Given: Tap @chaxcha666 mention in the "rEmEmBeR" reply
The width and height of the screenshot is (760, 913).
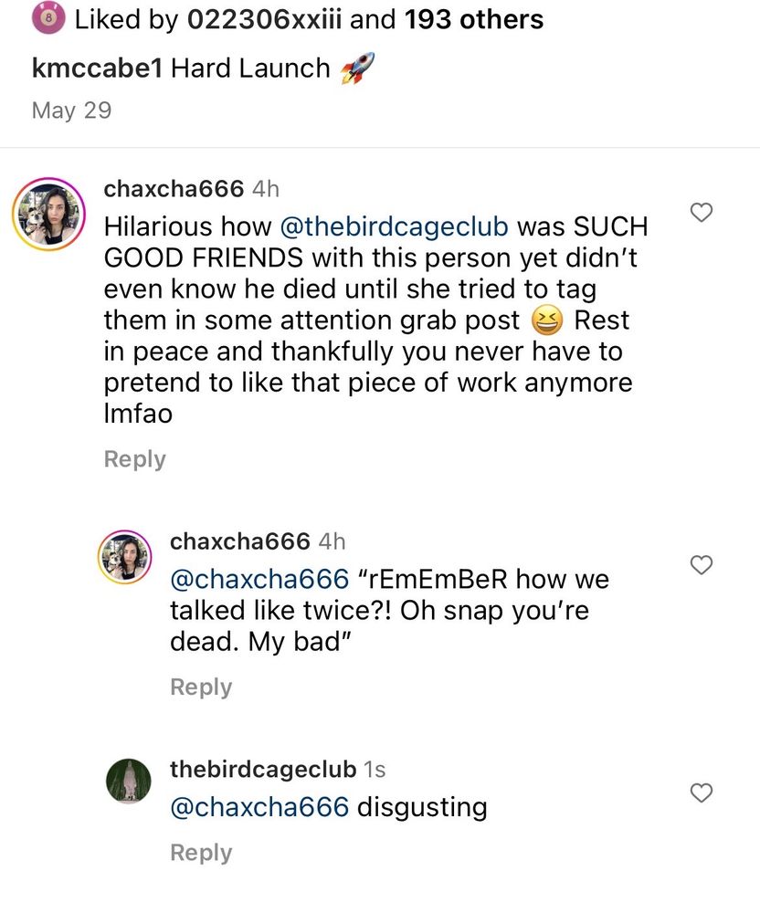Looking at the screenshot, I should [x=259, y=579].
